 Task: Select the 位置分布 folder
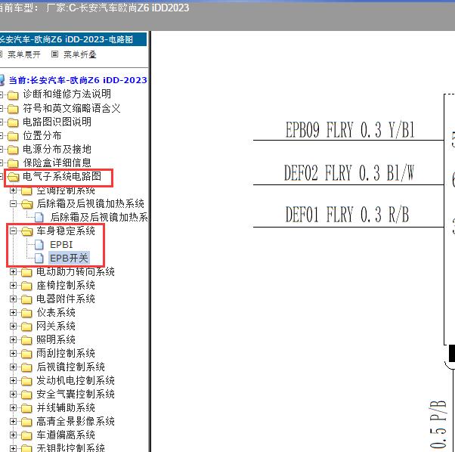(x=42, y=135)
